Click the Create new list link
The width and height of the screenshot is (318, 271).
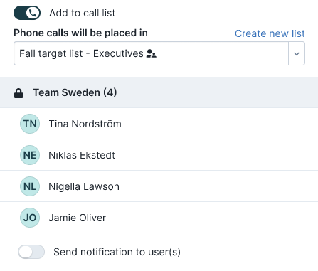270,33
